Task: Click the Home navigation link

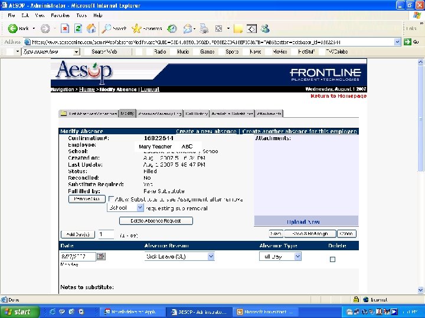Action: tap(87, 90)
